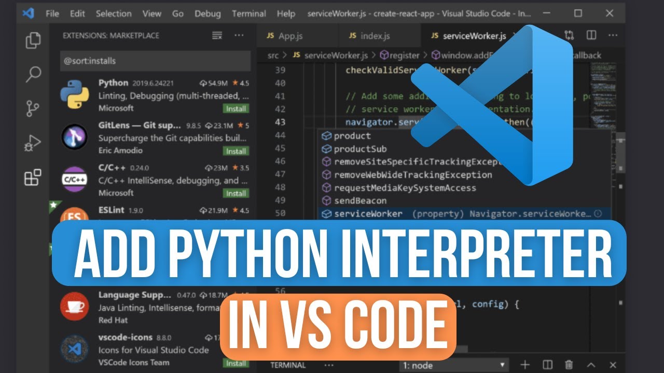Image resolution: width=664 pixels, height=373 pixels.
Task: Split the terminal pane
Action: tap(547, 365)
